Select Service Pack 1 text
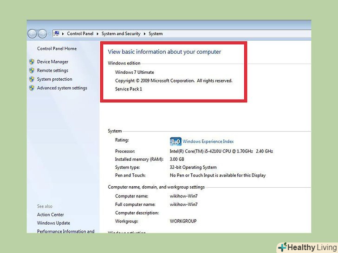Image resolution: width=338 pixels, height=253 pixels. click(129, 89)
